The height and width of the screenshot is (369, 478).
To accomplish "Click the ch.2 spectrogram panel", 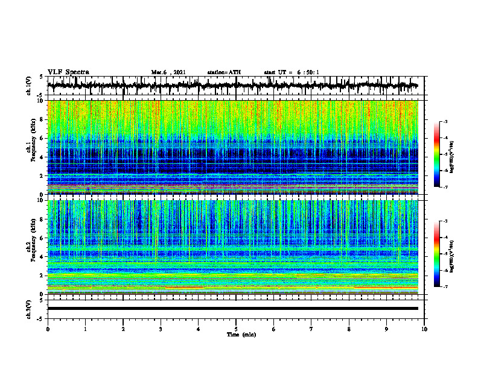I will tap(232, 247).
